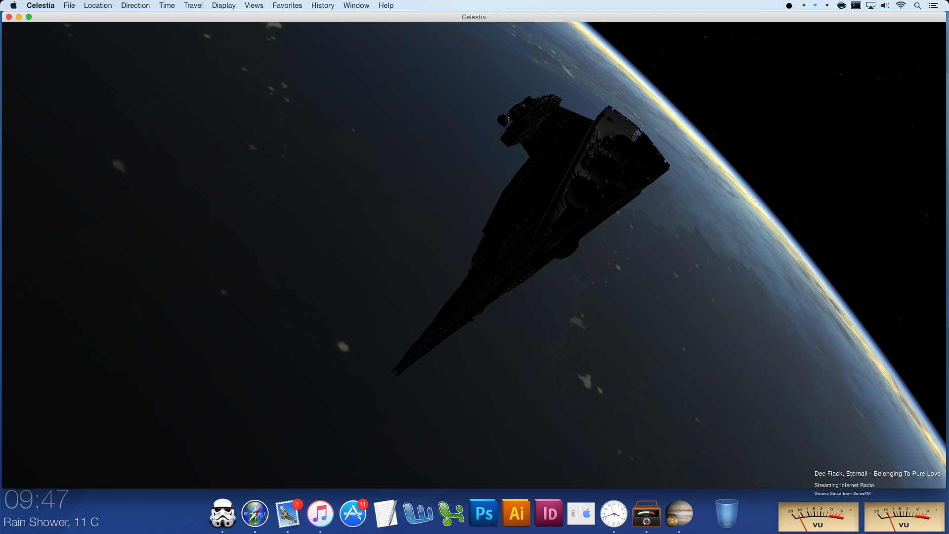
Task: Click the Celestia window title text
Action: click(x=474, y=17)
